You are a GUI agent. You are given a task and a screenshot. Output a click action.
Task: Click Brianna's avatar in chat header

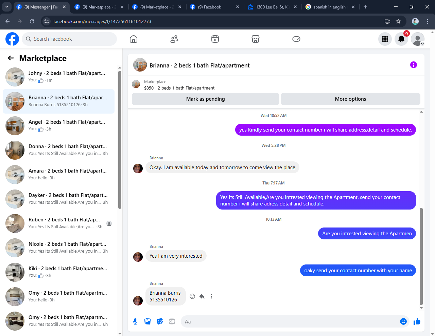140,65
